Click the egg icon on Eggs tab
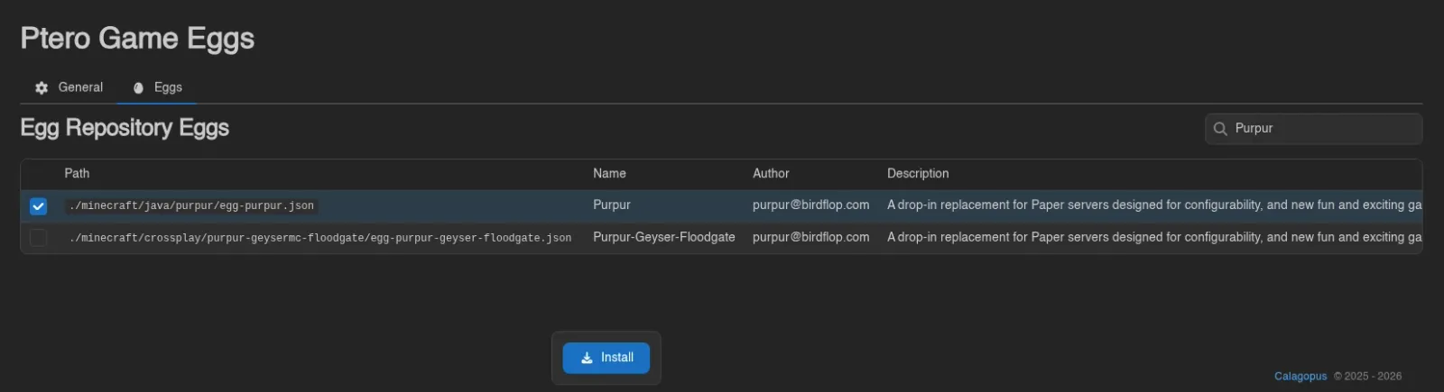 (x=138, y=88)
